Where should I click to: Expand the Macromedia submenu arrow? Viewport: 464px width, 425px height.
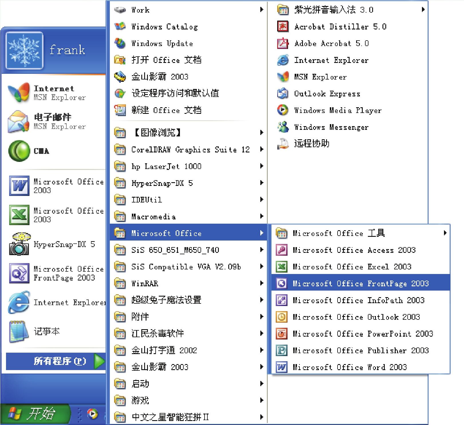coord(261,216)
